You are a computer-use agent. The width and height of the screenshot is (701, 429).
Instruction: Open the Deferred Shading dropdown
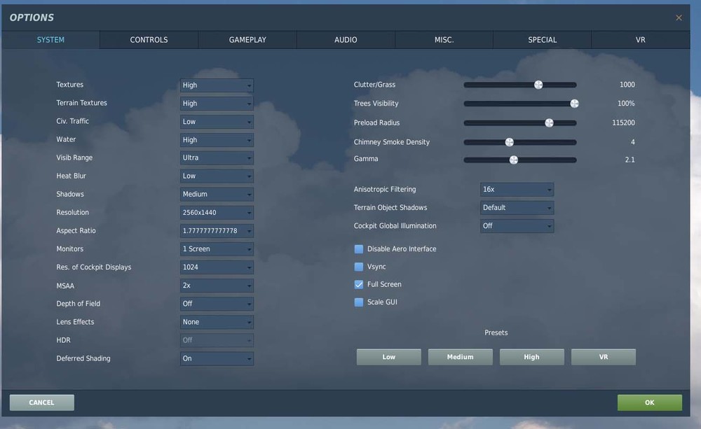click(217, 358)
